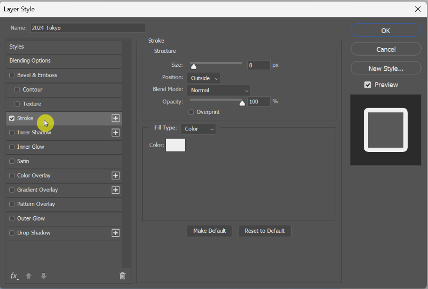Move effect up with the up arrow
Image resolution: width=428 pixels, height=289 pixels.
click(29, 276)
